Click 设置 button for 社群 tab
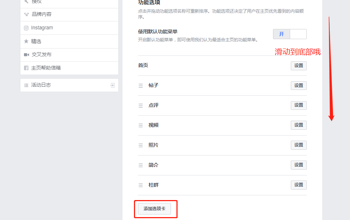The image size is (350, 220). click(298, 185)
